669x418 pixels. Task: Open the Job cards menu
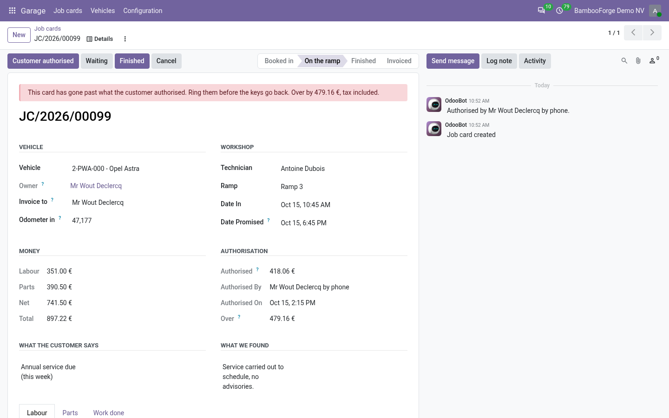[x=68, y=11]
